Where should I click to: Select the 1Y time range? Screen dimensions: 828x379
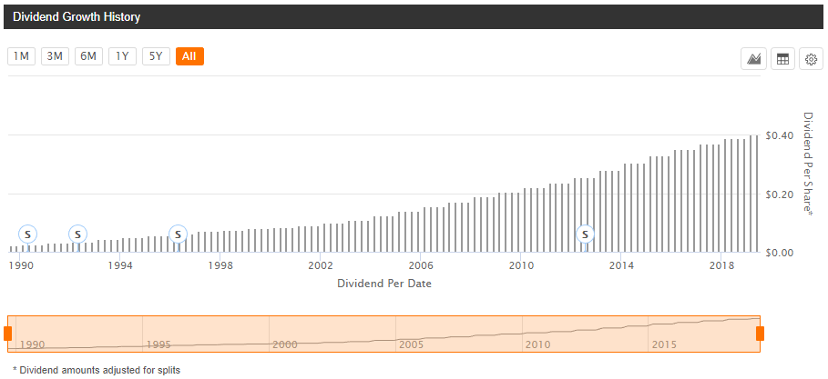point(122,56)
